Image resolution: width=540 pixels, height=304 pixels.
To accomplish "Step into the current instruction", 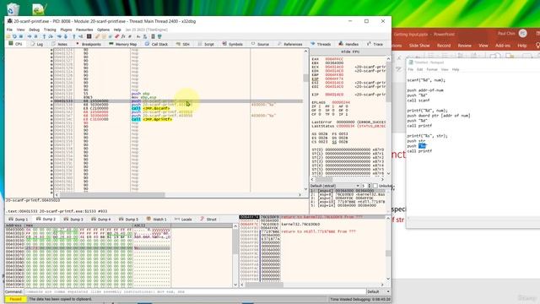I will 45,36.
